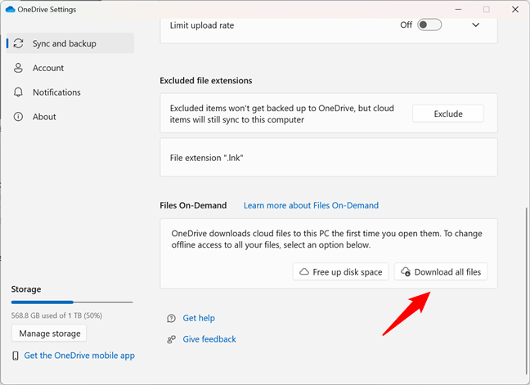
Task: Expand the Limit upload rate chevron
Action: (476, 25)
